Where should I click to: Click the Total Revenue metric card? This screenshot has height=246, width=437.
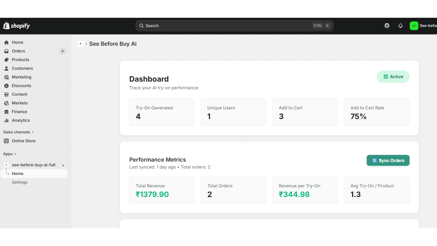[162, 190]
